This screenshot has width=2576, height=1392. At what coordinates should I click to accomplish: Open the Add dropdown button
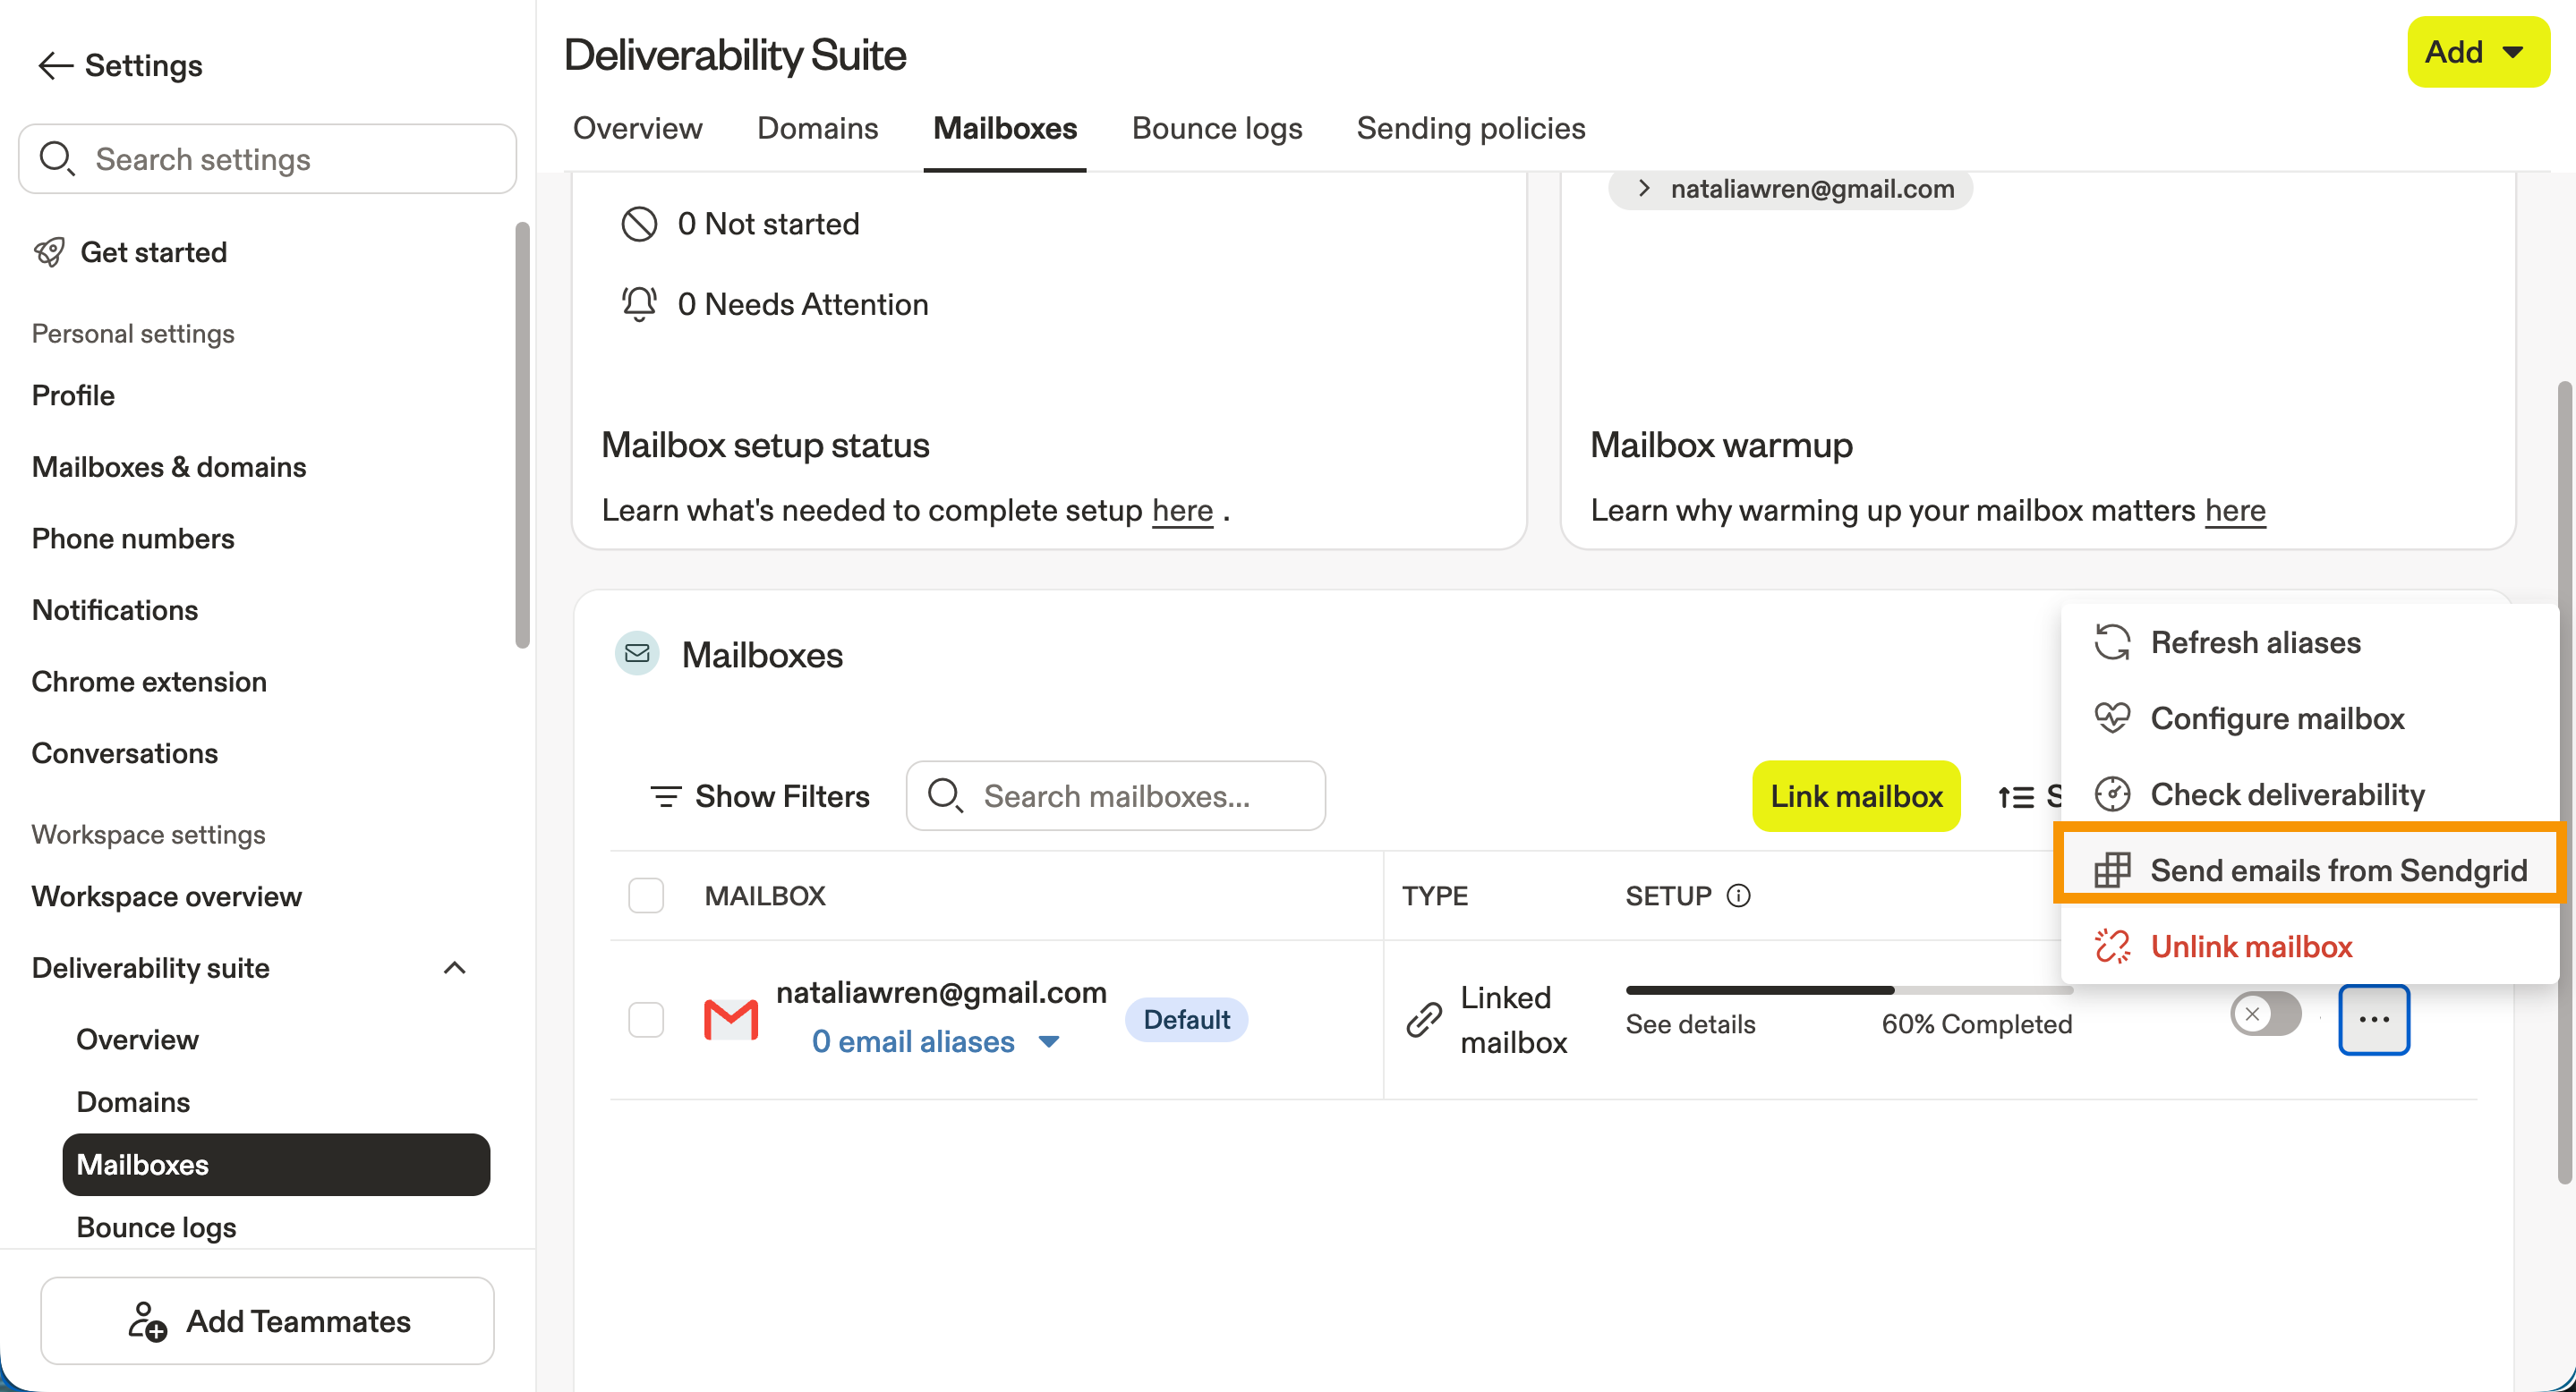[2478, 52]
